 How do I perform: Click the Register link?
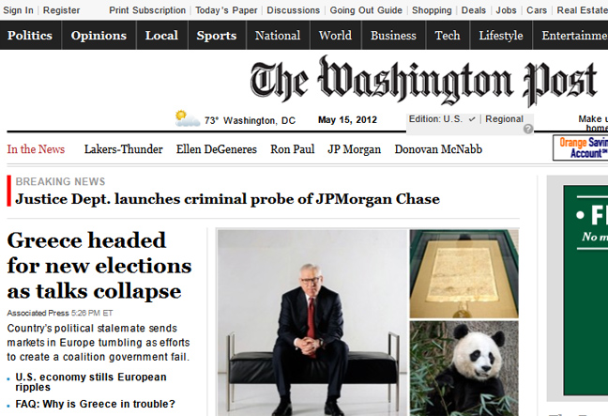61,10
